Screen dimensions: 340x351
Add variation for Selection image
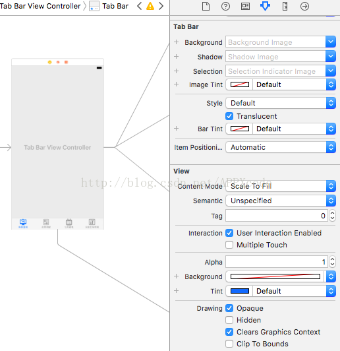point(176,71)
